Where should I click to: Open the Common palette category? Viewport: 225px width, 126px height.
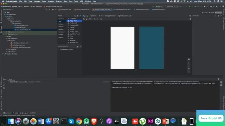61,19
